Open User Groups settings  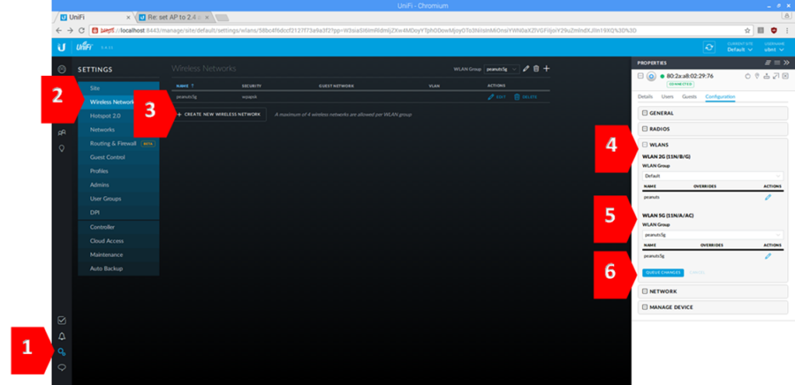(x=119, y=199)
